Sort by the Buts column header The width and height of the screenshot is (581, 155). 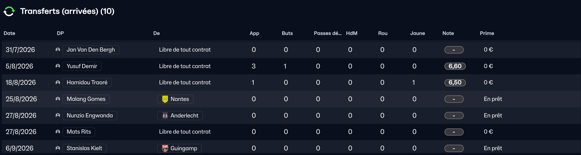pos(287,33)
